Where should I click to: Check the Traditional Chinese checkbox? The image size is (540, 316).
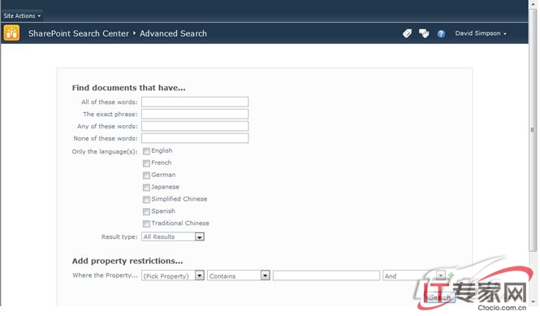(146, 223)
